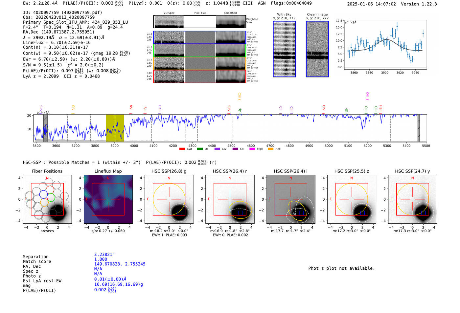Click the OII green legend swatch

tap(200, 149)
